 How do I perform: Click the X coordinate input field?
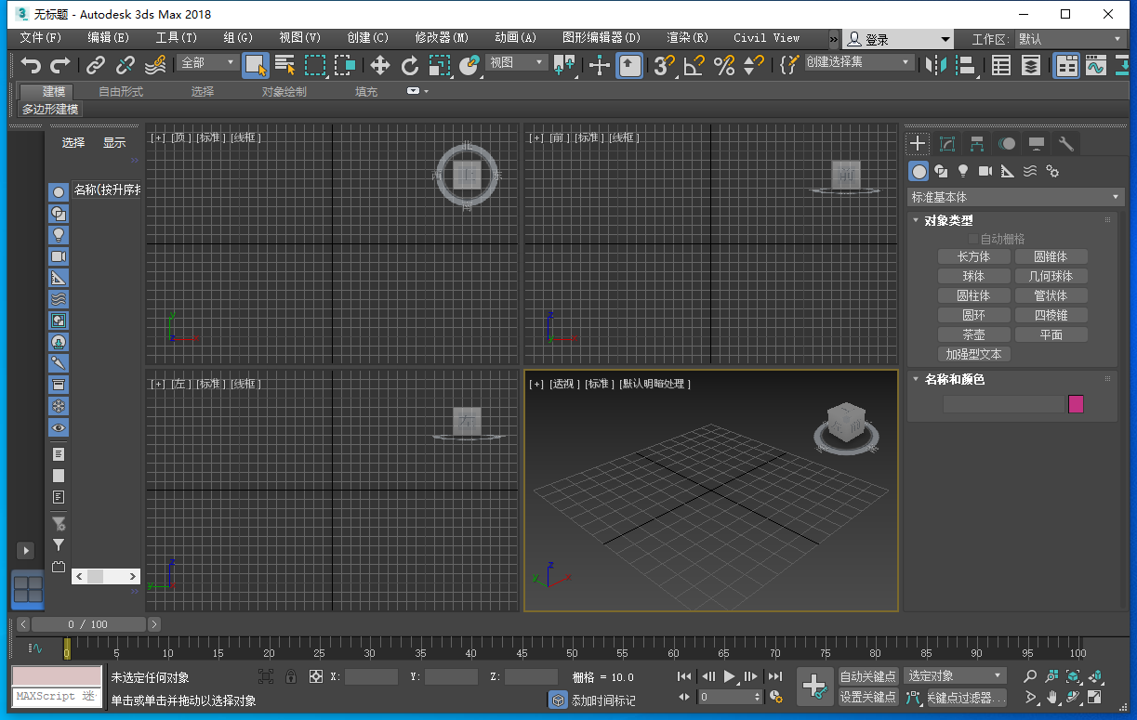(x=370, y=676)
